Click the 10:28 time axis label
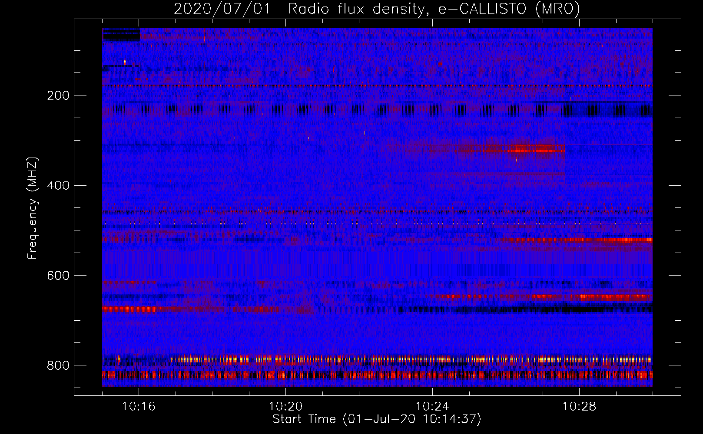Viewport: 703px width, 434px height. tap(580, 407)
